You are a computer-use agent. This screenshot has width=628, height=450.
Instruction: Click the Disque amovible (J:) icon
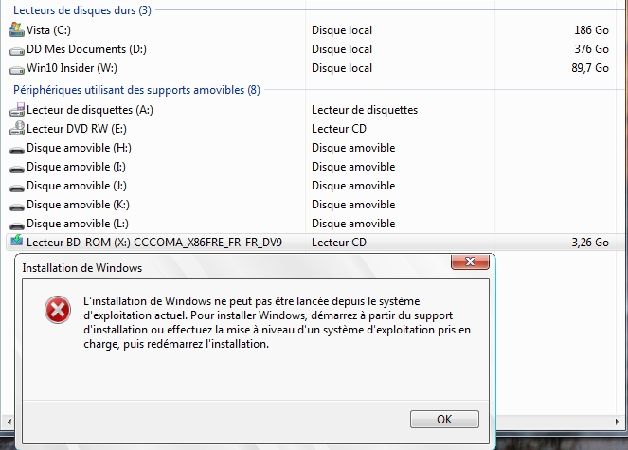(17, 188)
